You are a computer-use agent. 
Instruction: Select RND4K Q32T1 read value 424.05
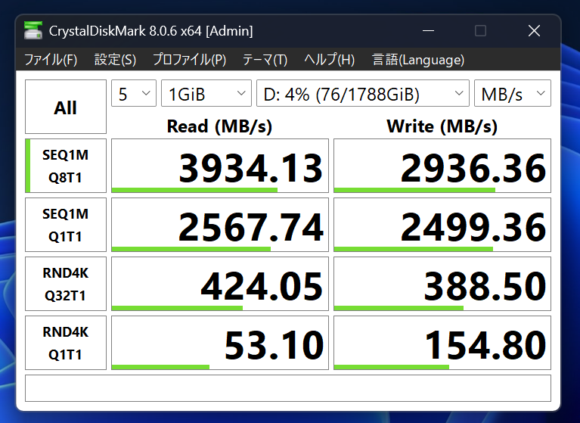coord(220,284)
